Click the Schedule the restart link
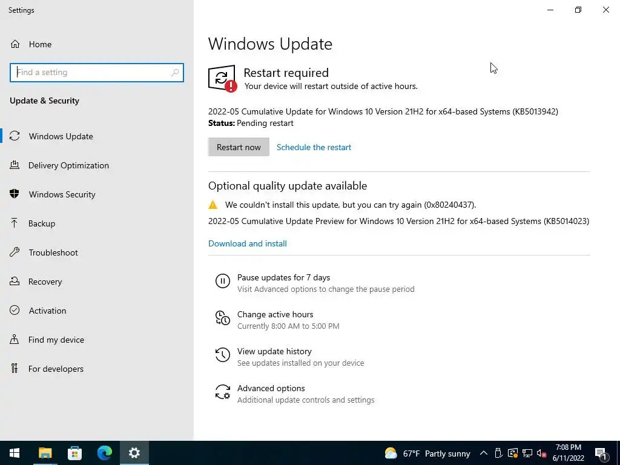Viewport: 620px width, 465px height. (x=314, y=147)
